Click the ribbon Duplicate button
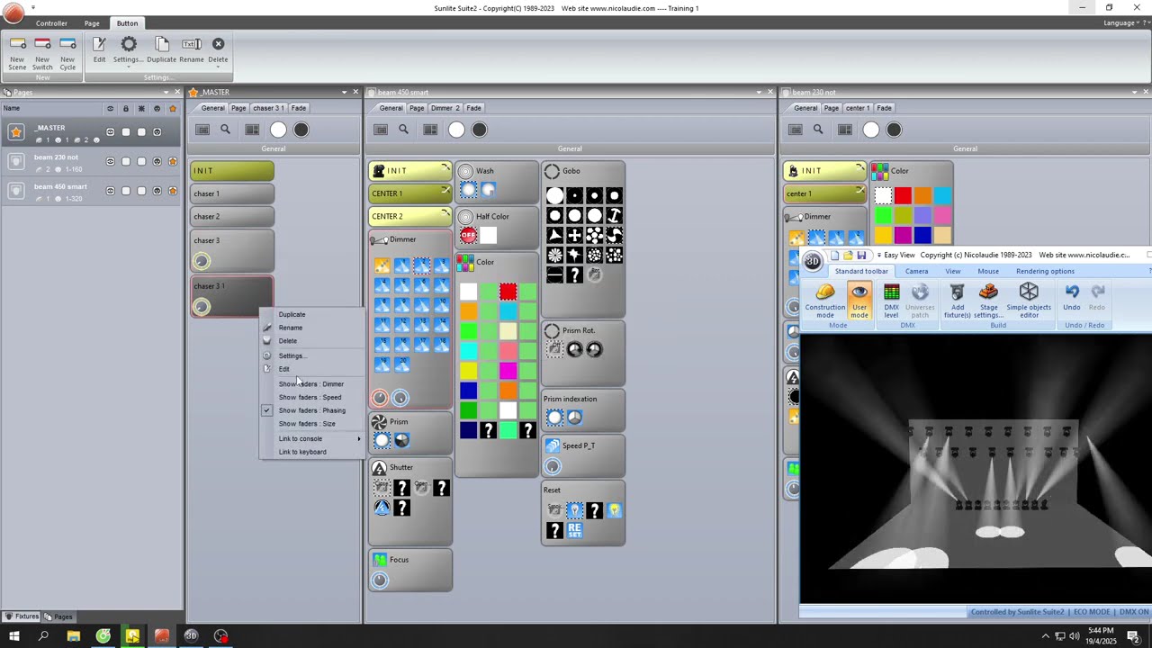 (x=162, y=50)
